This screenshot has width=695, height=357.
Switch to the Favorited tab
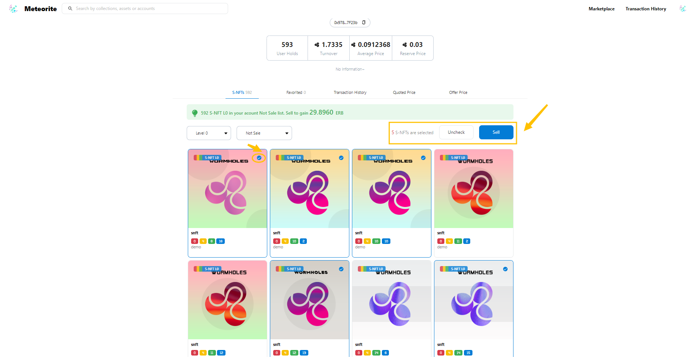pos(296,92)
